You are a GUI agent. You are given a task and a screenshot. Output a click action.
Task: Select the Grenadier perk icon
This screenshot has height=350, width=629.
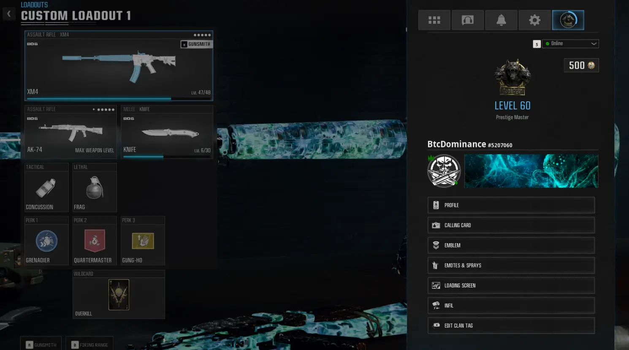46,241
